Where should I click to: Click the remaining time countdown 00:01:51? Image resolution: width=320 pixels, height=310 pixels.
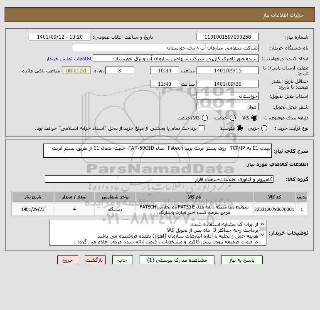click(x=76, y=70)
